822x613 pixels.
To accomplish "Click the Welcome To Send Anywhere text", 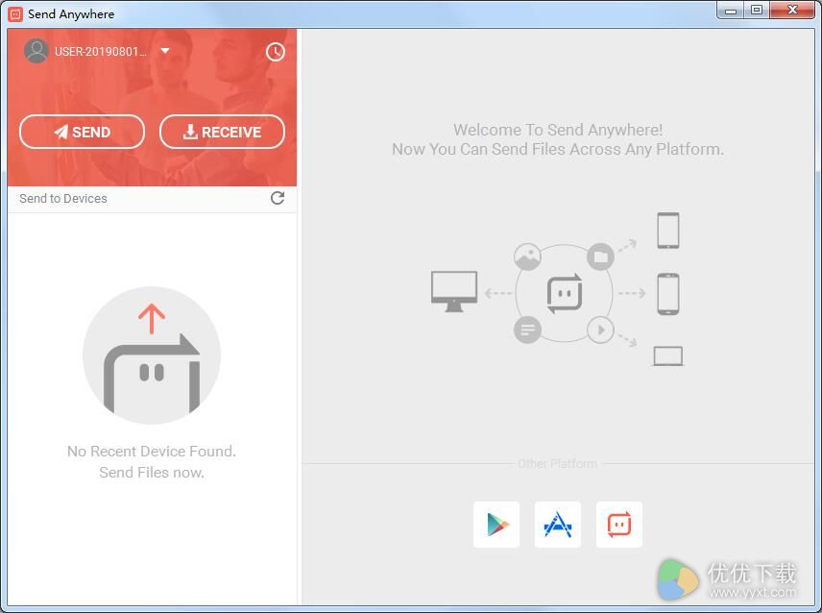I will (558, 130).
